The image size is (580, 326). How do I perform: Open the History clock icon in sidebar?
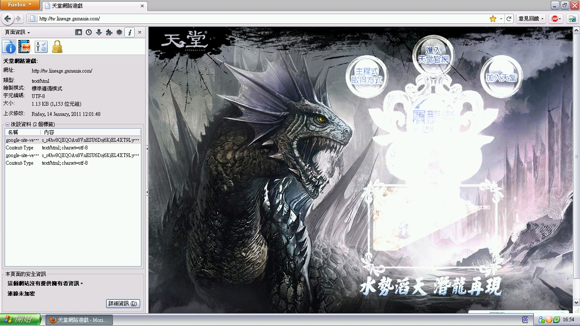click(x=89, y=32)
